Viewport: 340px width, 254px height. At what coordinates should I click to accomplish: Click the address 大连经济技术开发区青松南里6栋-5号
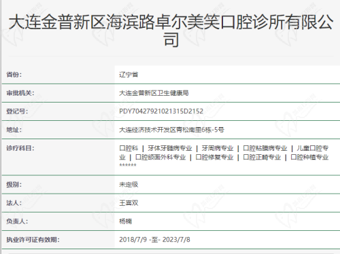171,130
